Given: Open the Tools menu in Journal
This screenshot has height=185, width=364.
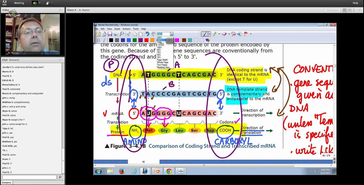Looking at the screenshot, I should 136,29.
